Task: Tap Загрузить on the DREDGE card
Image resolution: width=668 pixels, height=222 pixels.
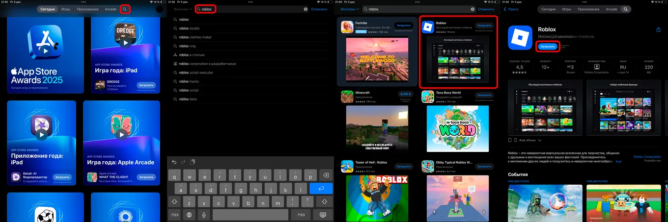Action: click(146, 85)
